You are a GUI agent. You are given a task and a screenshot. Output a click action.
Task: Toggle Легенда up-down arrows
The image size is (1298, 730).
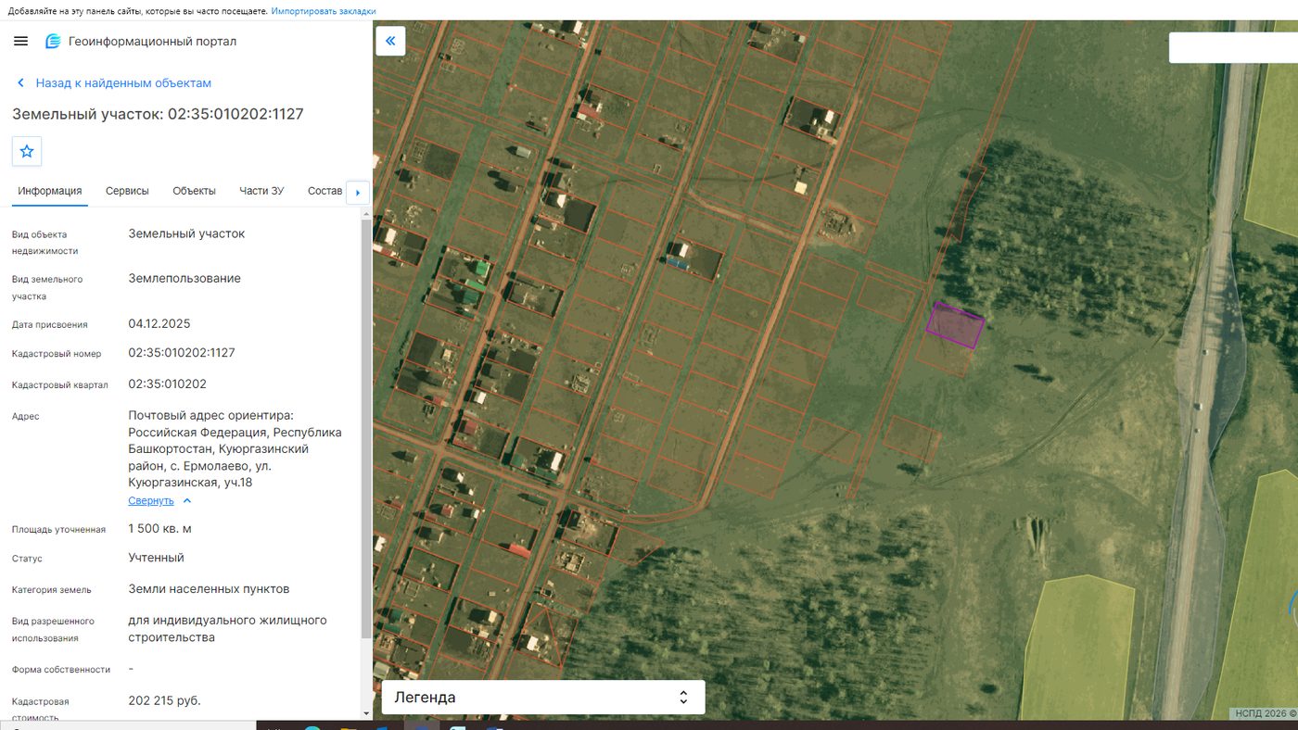(683, 698)
